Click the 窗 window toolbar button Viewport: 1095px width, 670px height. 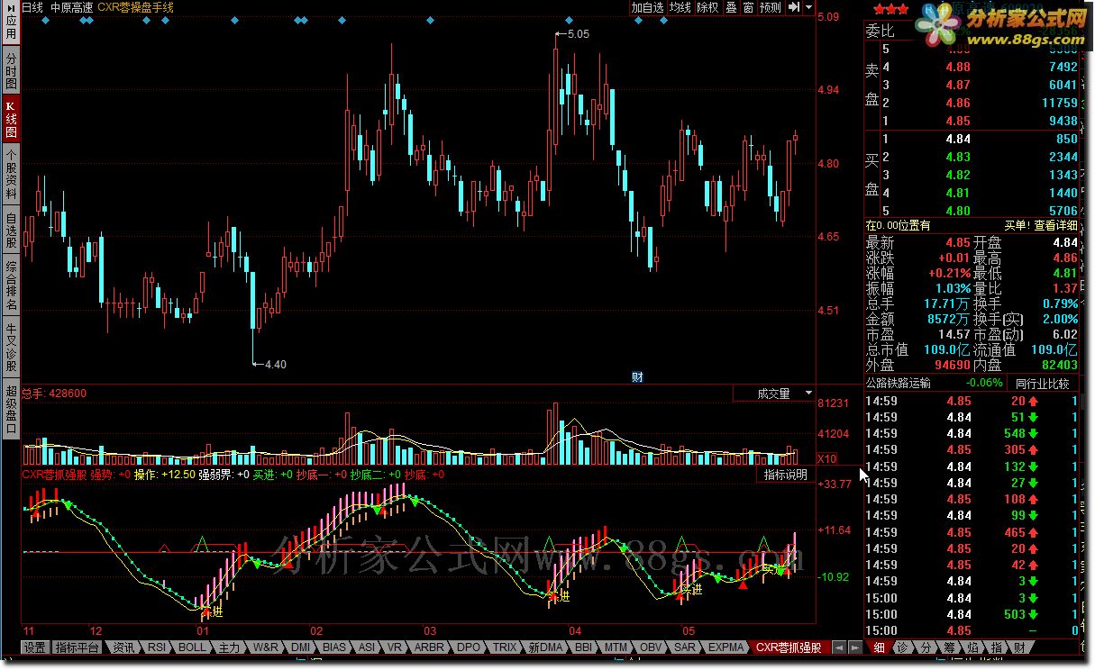[x=748, y=7]
